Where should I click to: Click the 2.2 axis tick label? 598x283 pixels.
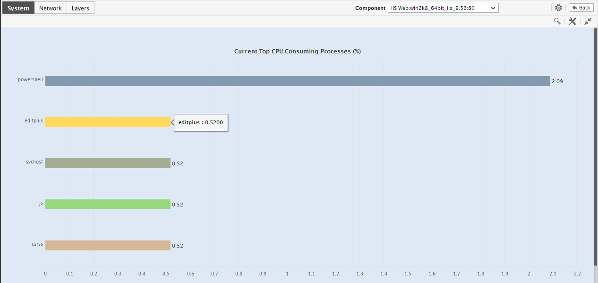(577, 274)
